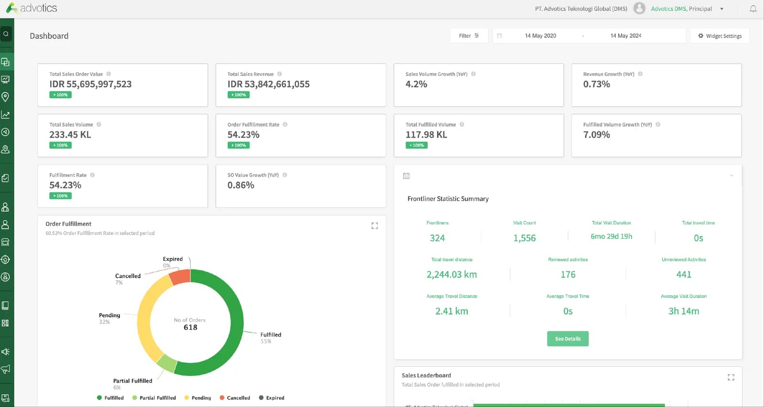Click the Visit Count value 1,556
Image resolution: width=764 pixels, height=407 pixels.
point(524,238)
